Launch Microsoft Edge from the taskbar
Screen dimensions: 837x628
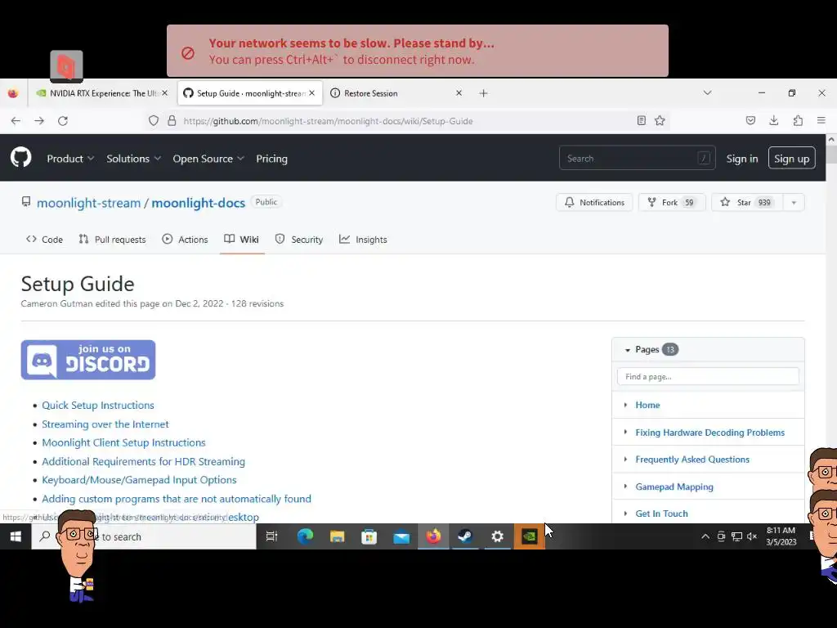pyautogui.click(x=305, y=536)
